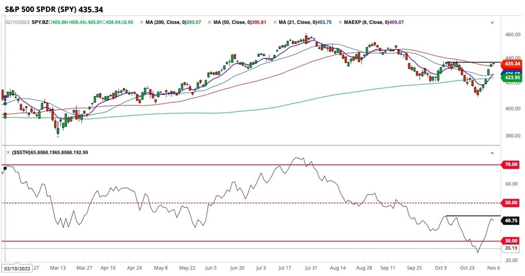Select the MA (50, Close, 0) legend label
Screen dimensions: 525x276
click(234, 22)
